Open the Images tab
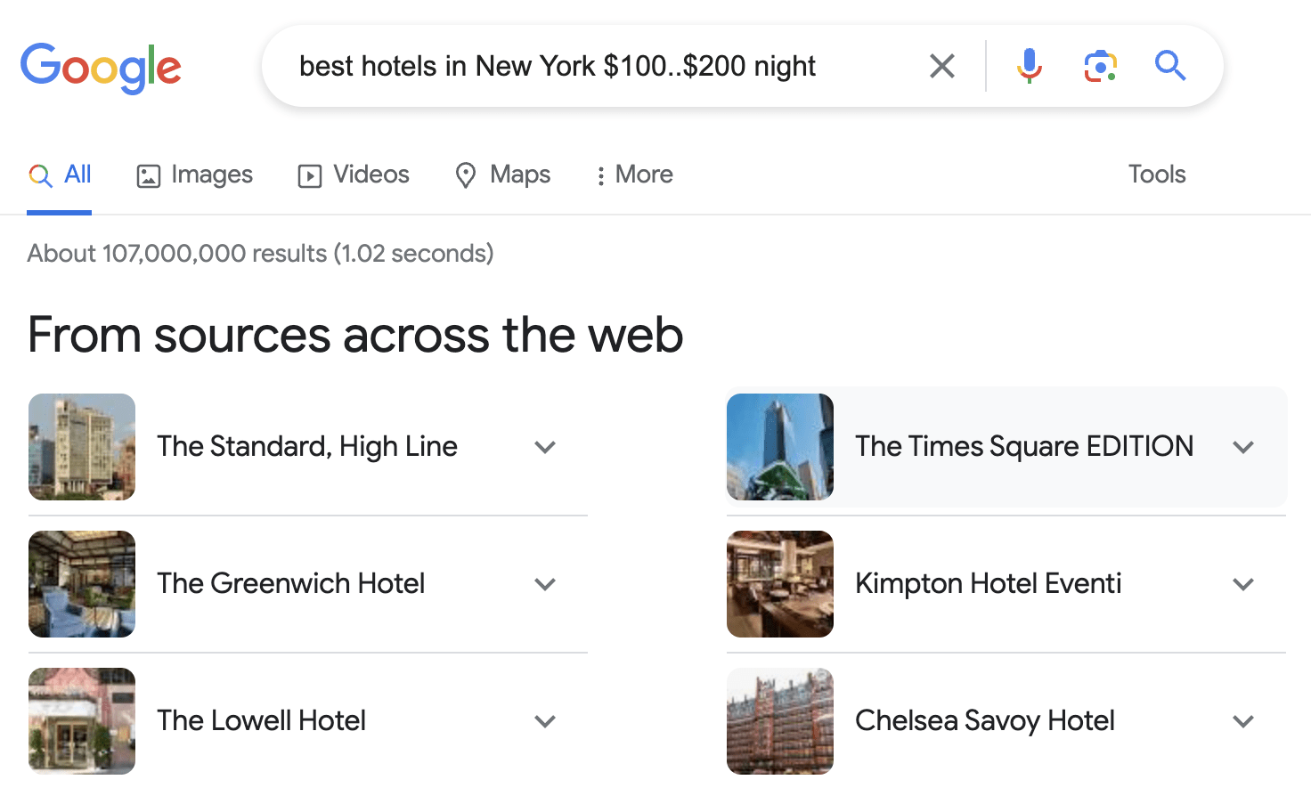This screenshot has height=796, width=1311. tap(195, 175)
